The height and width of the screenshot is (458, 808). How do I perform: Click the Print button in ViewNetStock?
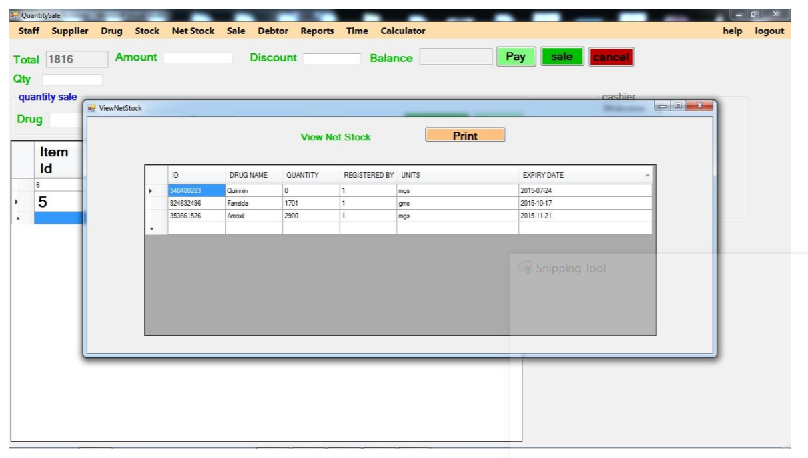click(x=465, y=136)
